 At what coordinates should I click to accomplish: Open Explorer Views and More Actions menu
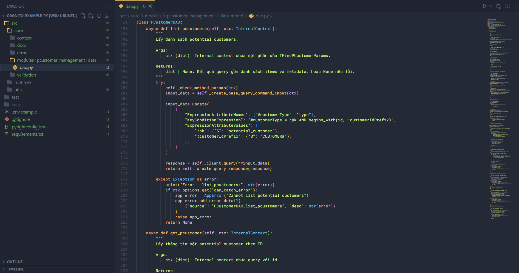107,6
